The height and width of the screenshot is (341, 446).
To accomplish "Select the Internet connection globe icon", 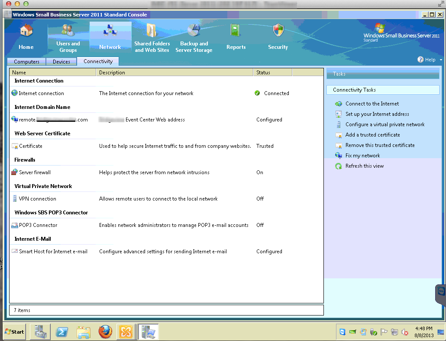I will point(14,93).
